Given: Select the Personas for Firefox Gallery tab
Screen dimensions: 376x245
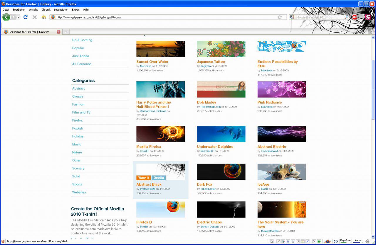Looking at the screenshot, I should click(x=31, y=32).
